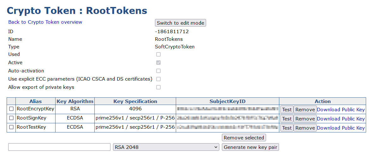Tick the RootSignKey row checkbox
The width and height of the screenshot is (374, 159).
(11, 118)
